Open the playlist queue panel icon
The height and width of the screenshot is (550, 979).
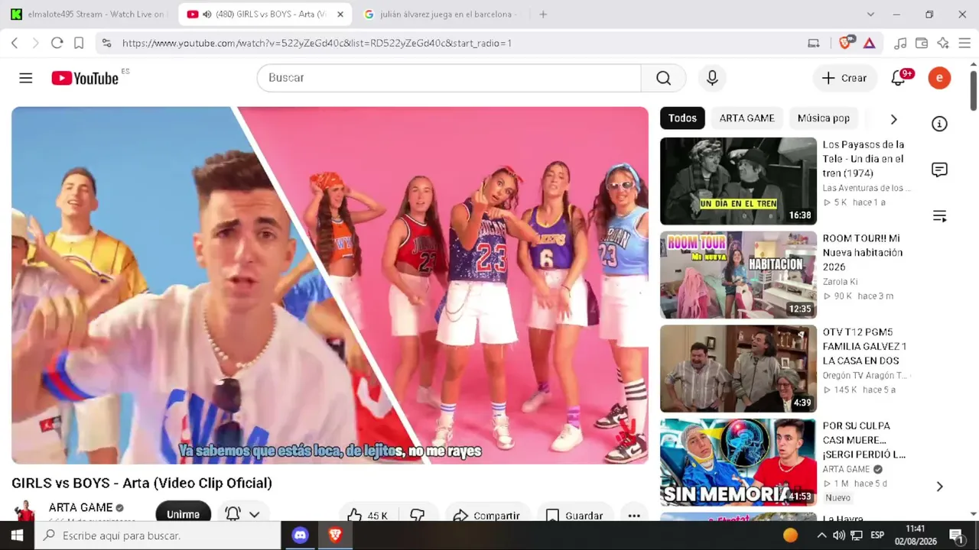click(x=939, y=216)
